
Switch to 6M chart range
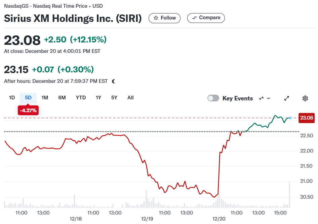(x=62, y=98)
